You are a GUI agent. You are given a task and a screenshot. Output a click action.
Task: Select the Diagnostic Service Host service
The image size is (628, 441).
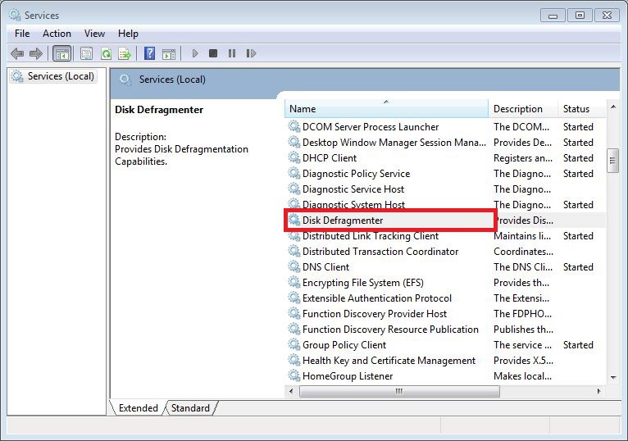pos(353,189)
